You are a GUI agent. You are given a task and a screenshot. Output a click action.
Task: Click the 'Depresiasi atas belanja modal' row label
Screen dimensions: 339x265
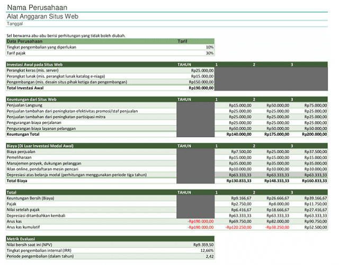77,175
